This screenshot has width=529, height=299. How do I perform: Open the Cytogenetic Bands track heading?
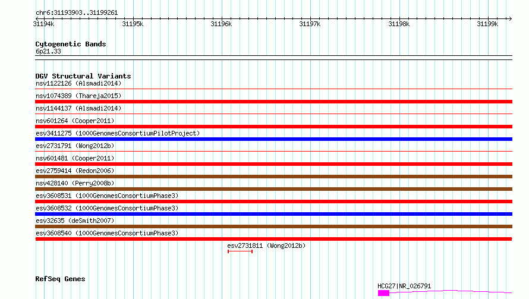(71, 44)
